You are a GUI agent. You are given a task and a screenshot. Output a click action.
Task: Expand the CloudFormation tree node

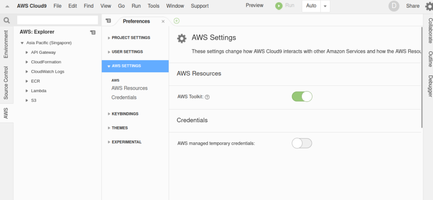[x=27, y=62]
